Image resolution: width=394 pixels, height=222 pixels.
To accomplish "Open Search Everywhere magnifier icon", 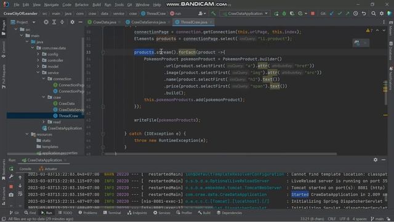I will (x=374, y=14).
